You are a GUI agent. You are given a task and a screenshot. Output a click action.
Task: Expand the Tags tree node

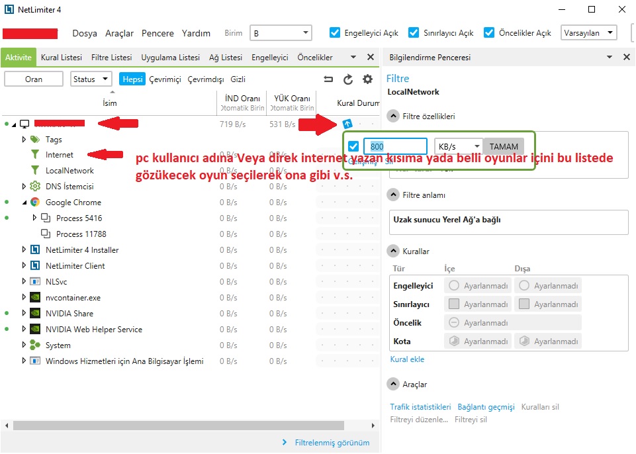(24, 140)
